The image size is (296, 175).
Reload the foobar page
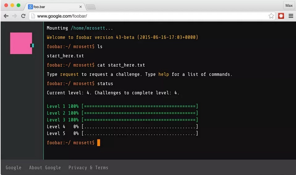click(23, 16)
